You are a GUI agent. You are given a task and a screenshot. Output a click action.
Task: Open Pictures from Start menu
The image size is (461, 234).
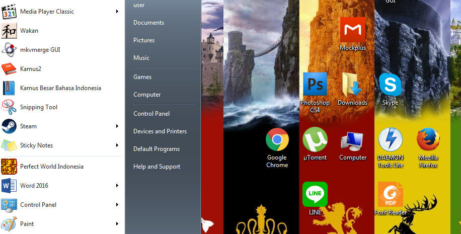point(144,40)
